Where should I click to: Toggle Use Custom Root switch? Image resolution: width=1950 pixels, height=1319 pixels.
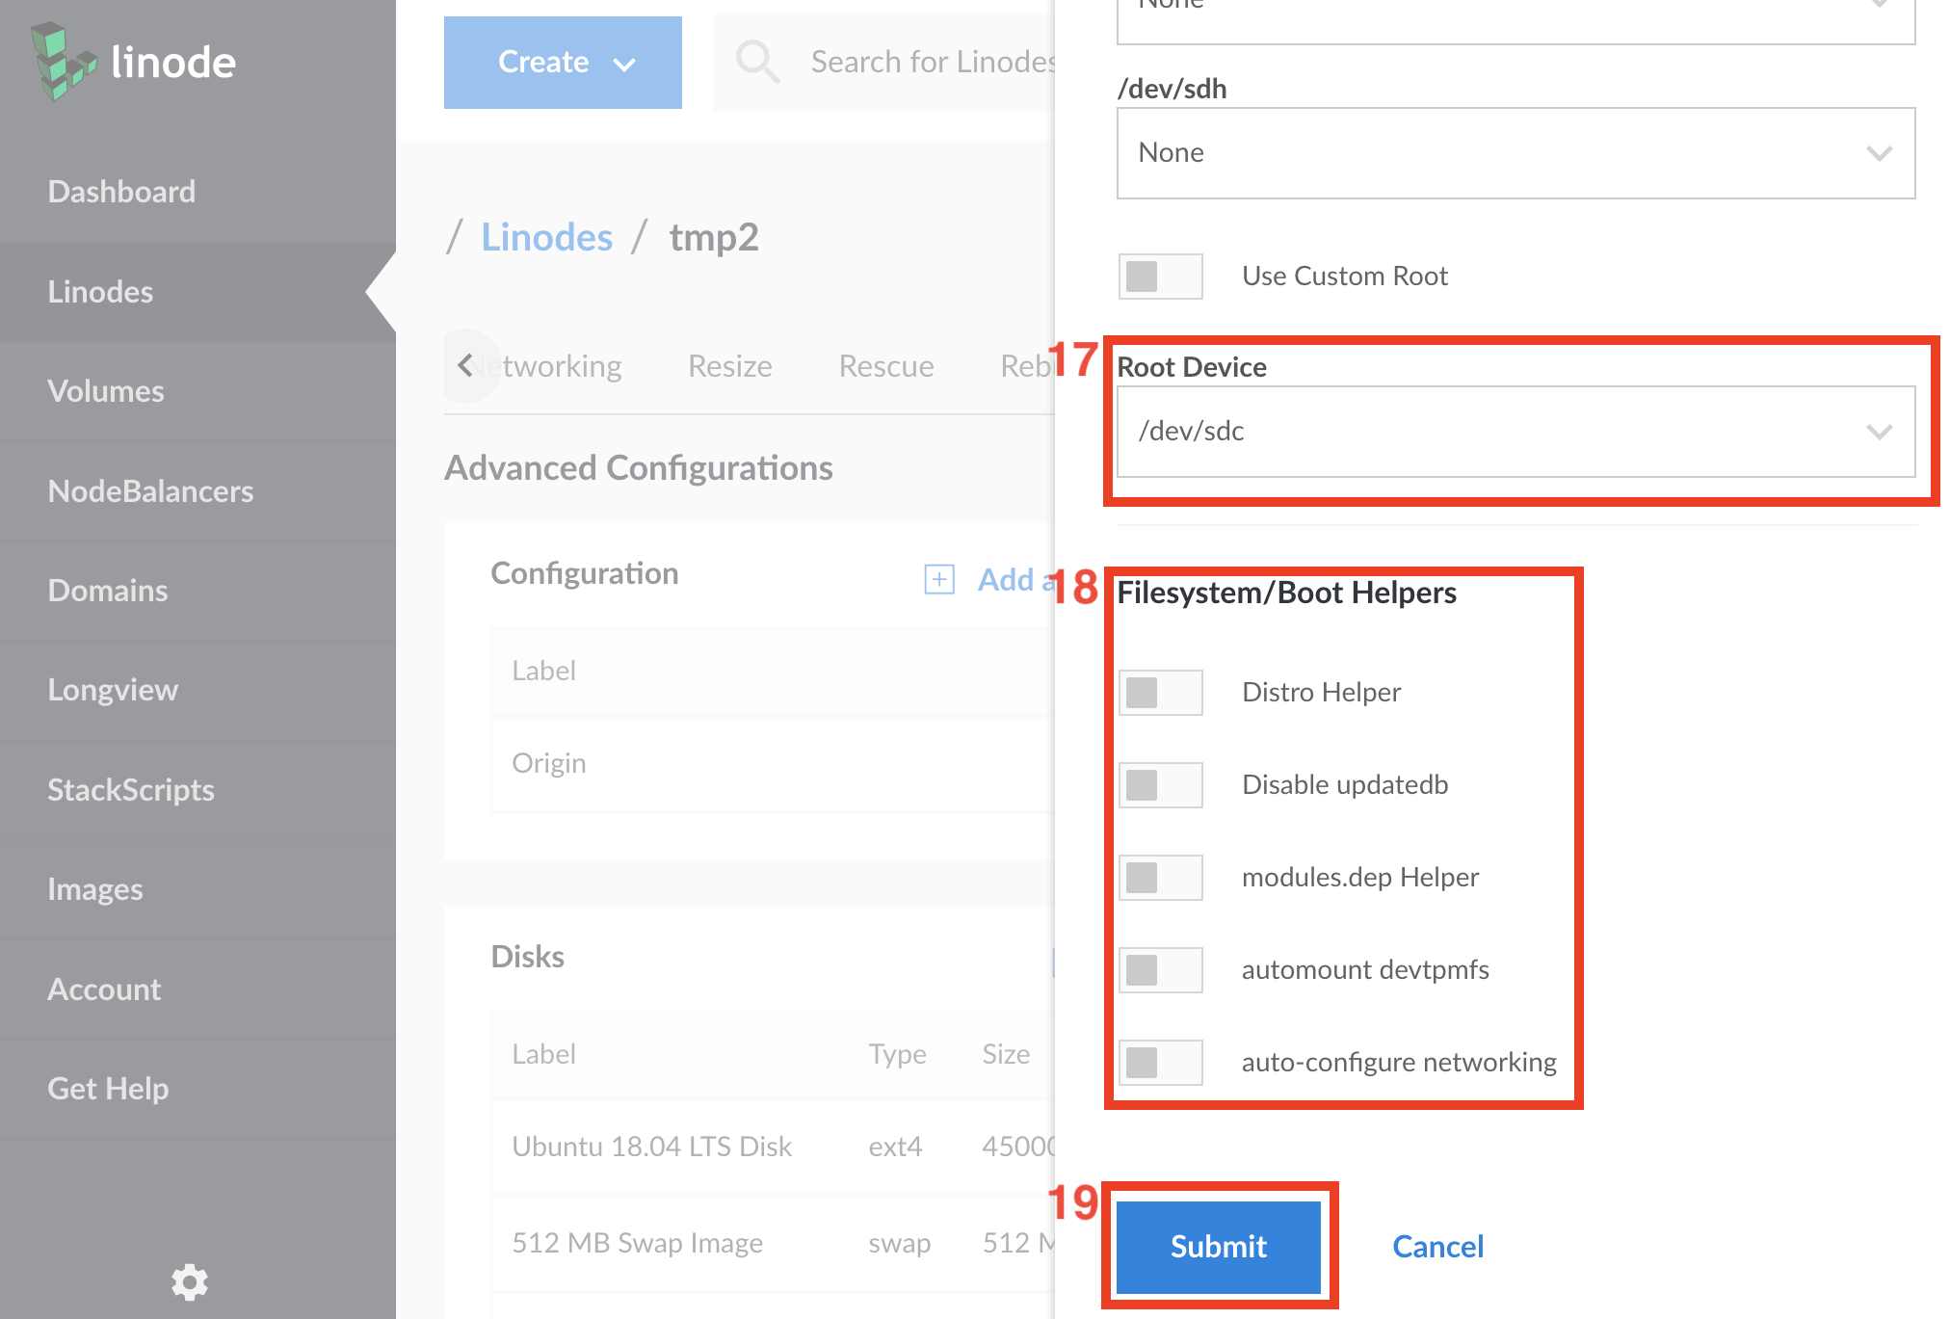click(x=1161, y=277)
